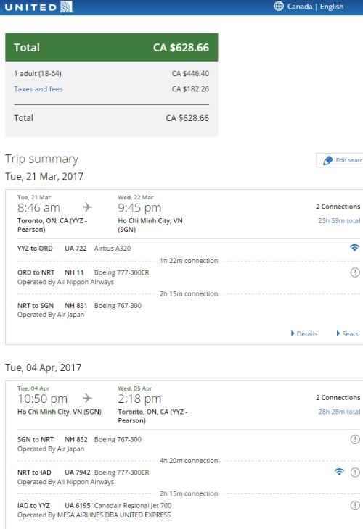Click the alert icon on the UA 7942 row

click(355, 472)
